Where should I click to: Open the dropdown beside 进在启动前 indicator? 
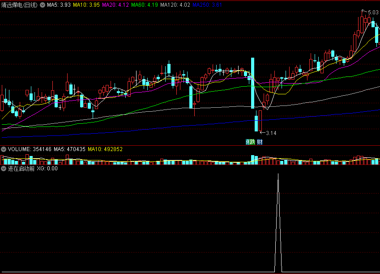[4, 169]
